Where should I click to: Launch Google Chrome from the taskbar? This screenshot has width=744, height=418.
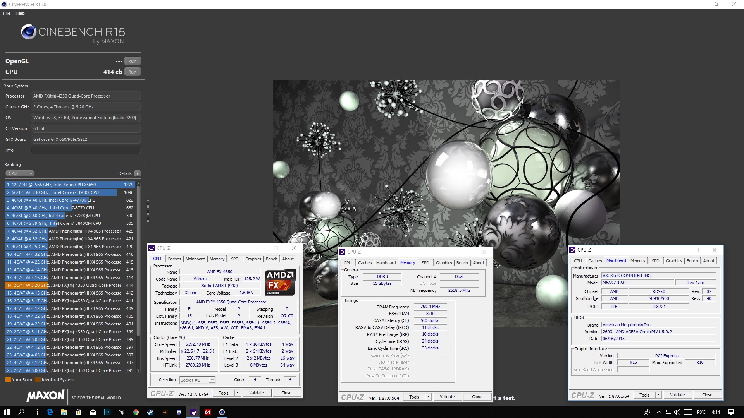click(136, 412)
